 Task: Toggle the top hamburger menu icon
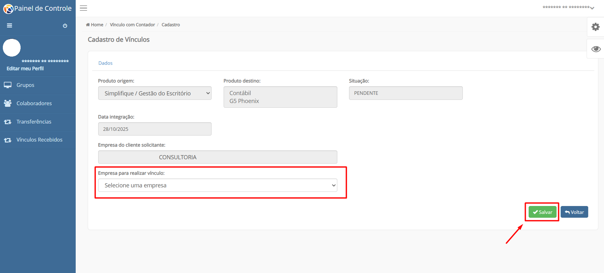83,8
